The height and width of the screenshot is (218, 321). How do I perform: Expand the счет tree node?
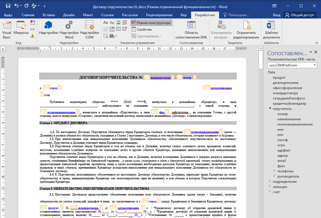coord(270,191)
